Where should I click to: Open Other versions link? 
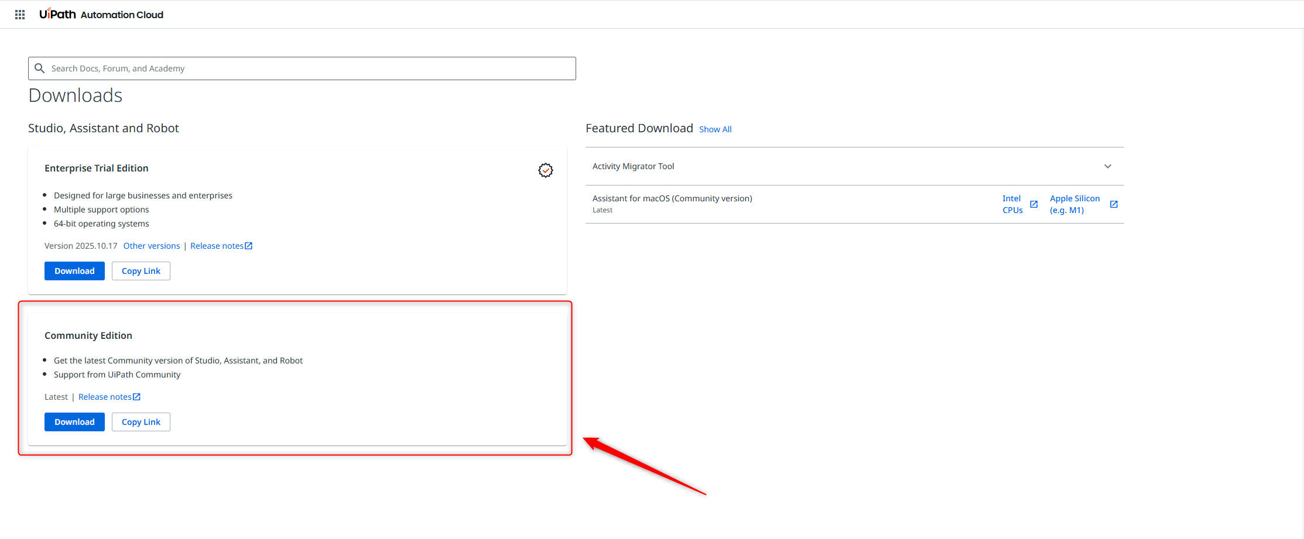click(x=152, y=246)
